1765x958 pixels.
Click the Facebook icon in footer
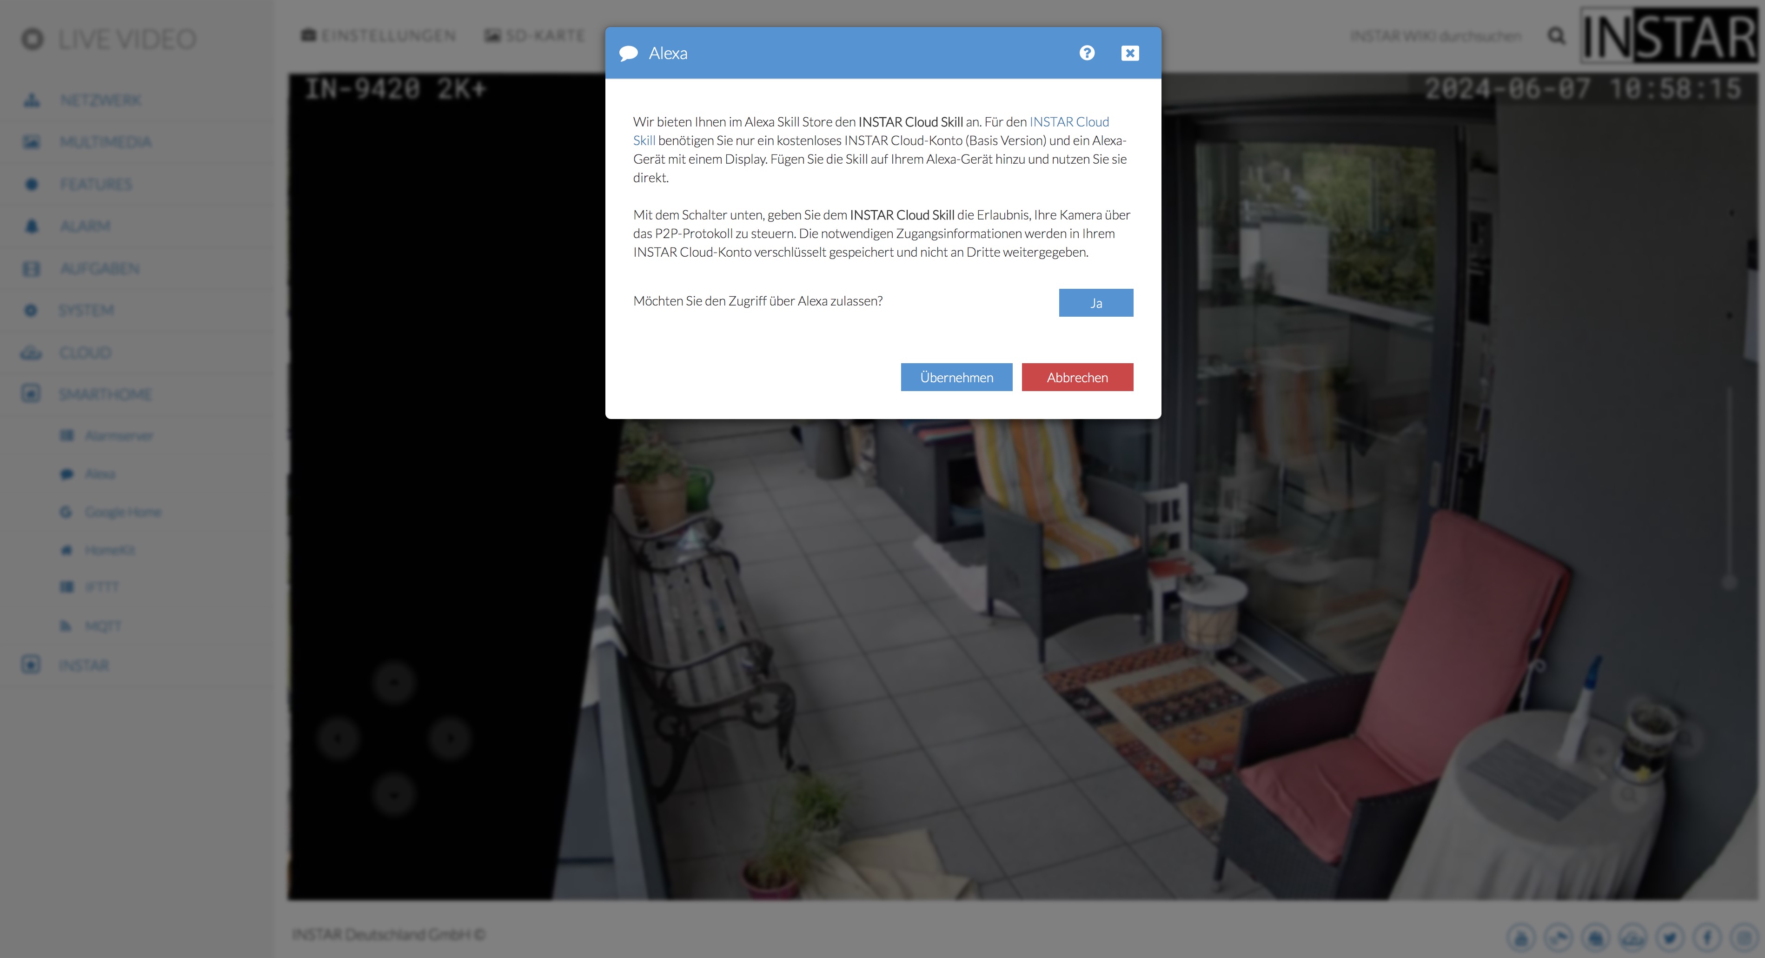tap(1707, 937)
